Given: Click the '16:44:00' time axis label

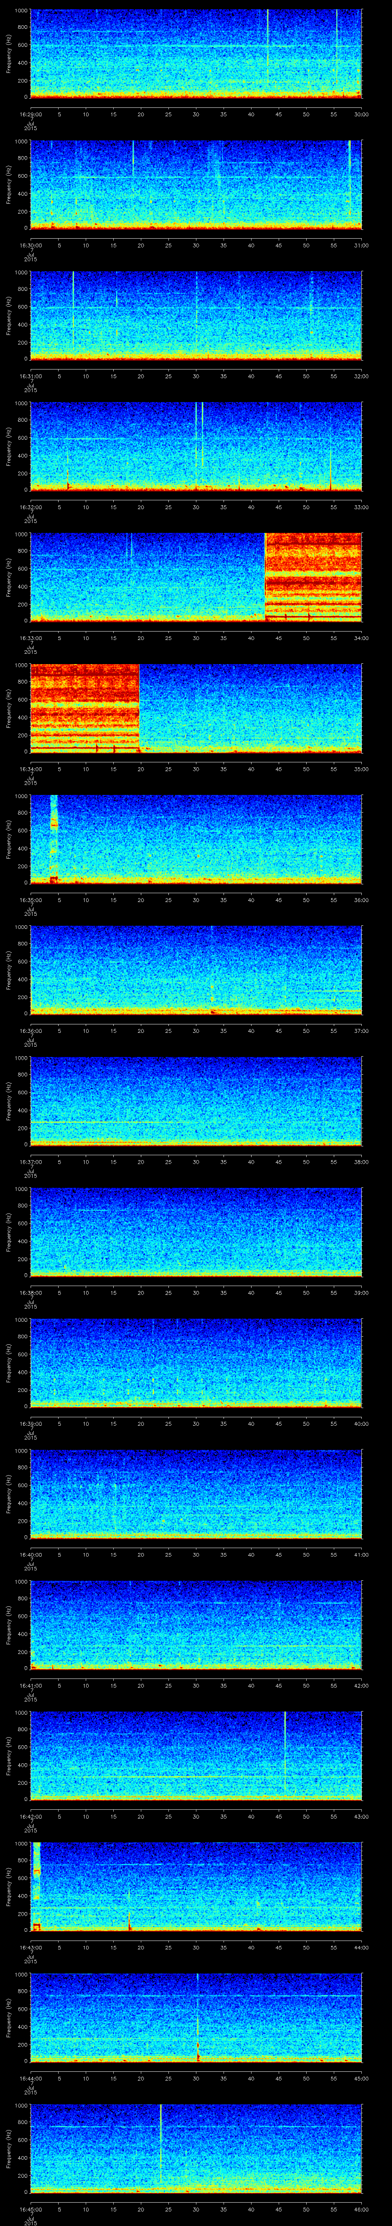Looking at the screenshot, I should tap(30, 2078).
